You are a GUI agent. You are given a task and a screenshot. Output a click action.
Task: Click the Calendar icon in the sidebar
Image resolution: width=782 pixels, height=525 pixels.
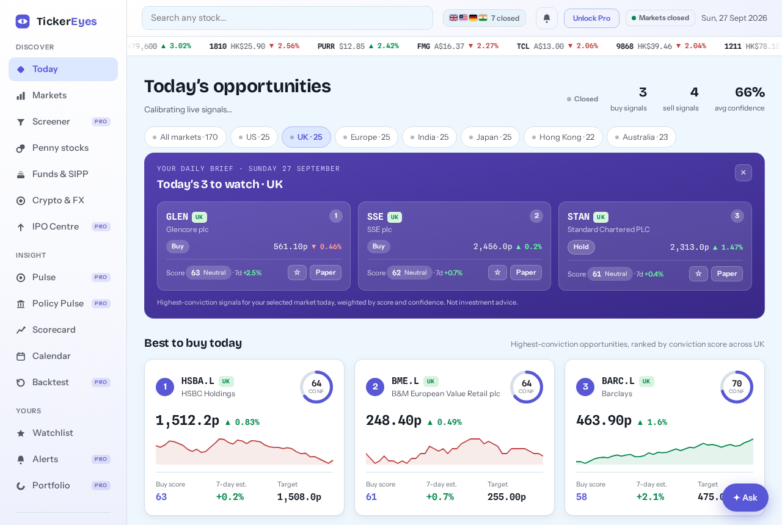pyautogui.click(x=21, y=357)
